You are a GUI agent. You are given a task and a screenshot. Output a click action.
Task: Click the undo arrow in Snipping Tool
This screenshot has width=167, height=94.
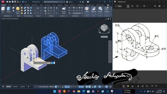tap(152, 86)
